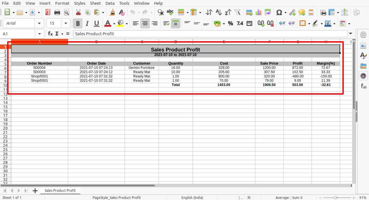Open the Data menu
The height and width of the screenshot is (200, 369).
(x=110, y=3)
